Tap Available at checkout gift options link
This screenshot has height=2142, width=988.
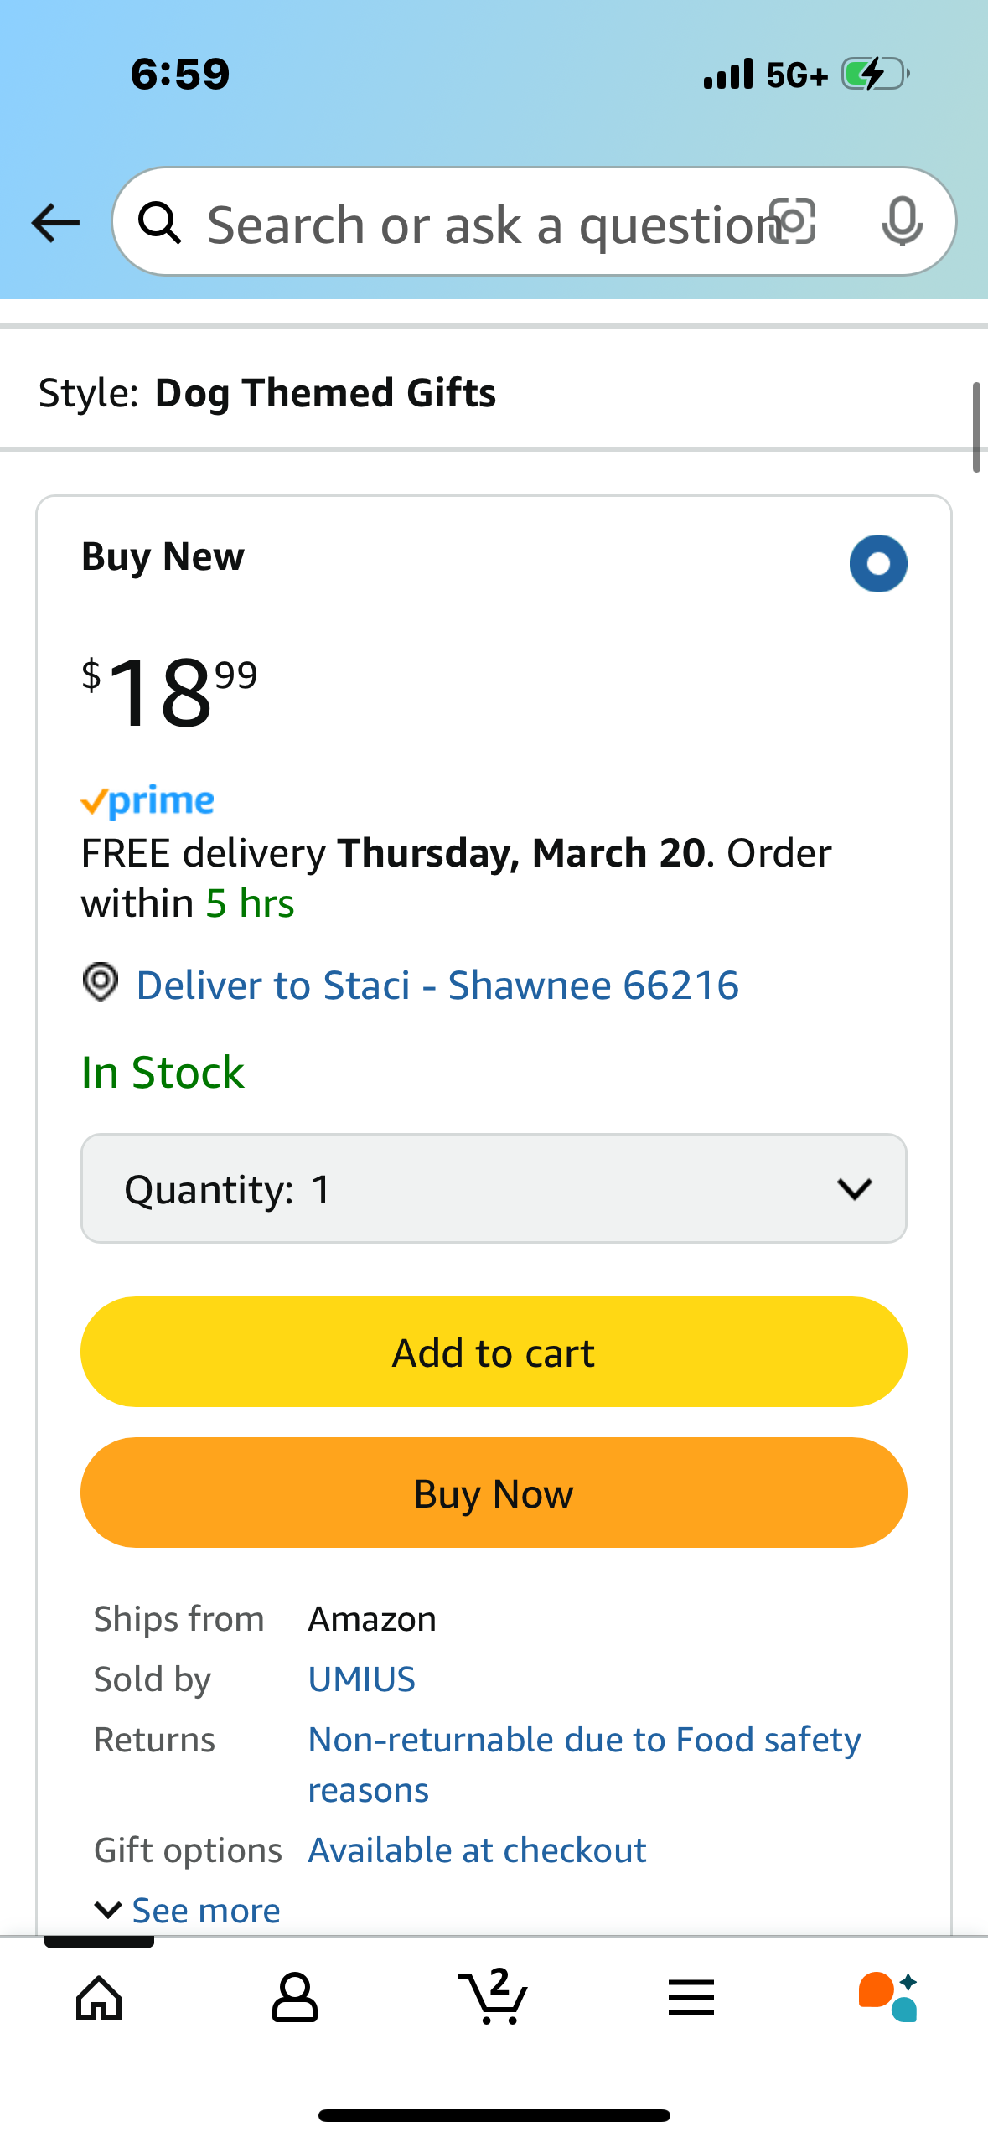point(478,1850)
